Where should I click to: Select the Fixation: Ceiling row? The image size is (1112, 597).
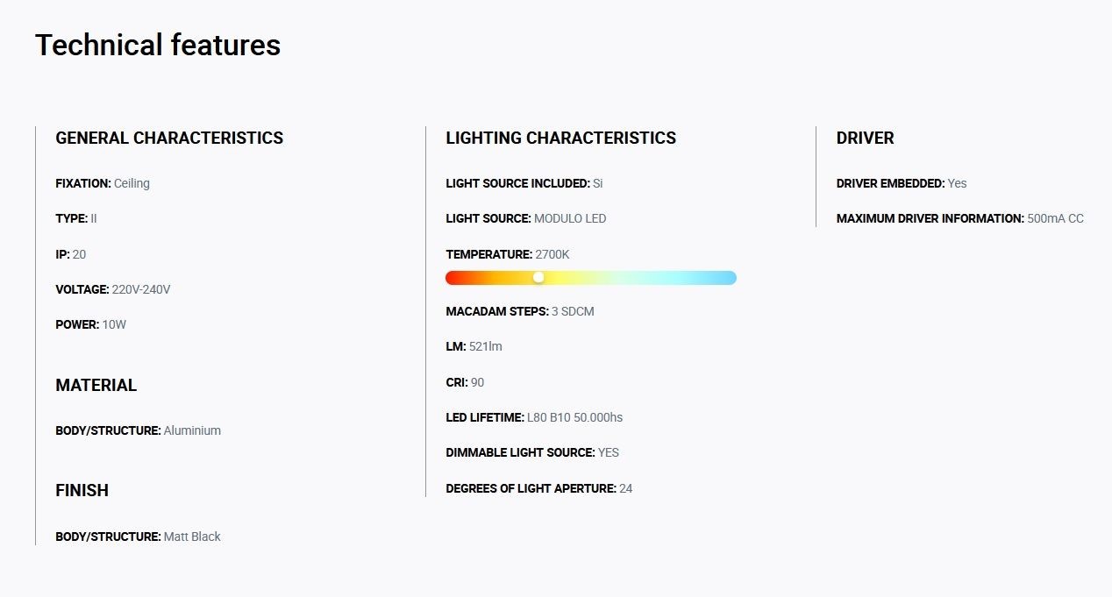[x=103, y=183]
